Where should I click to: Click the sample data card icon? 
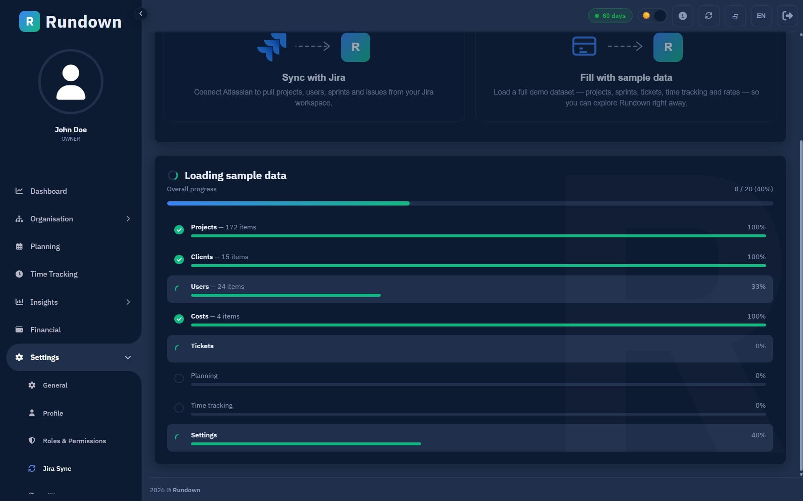point(584,46)
